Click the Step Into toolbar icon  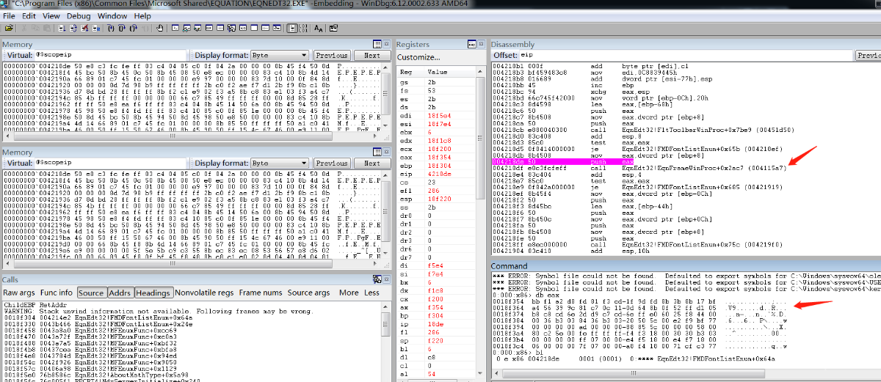[111, 28]
